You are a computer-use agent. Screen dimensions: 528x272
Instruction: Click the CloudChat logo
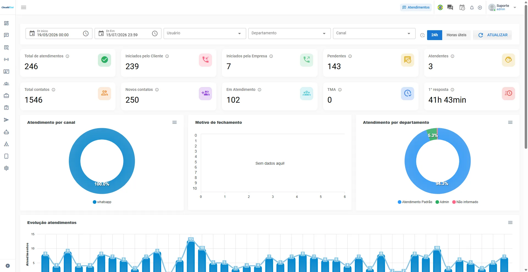coord(8,7)
